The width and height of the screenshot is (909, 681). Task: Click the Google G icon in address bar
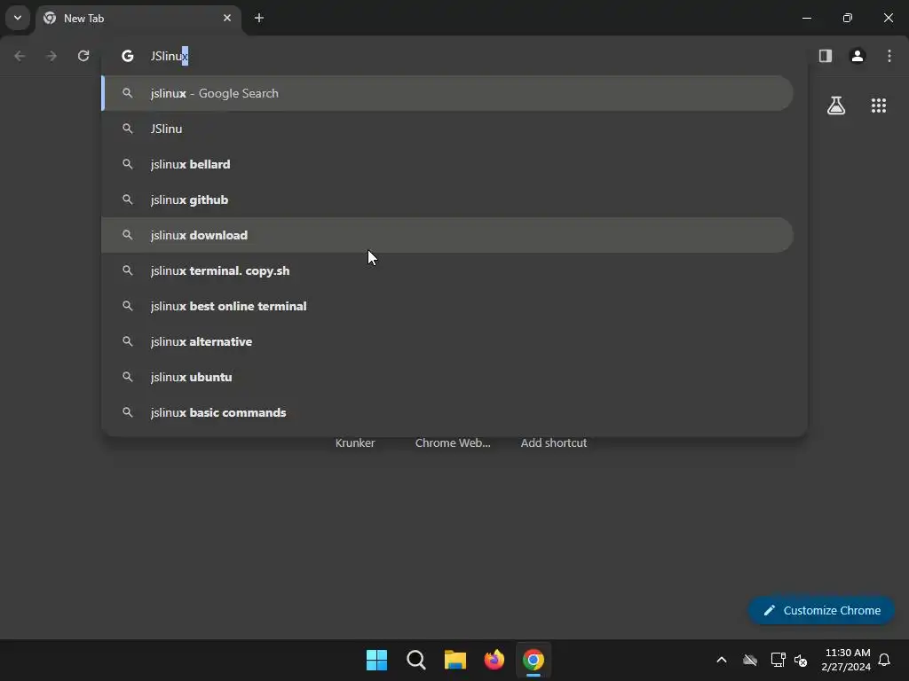[x=128, y=56]
